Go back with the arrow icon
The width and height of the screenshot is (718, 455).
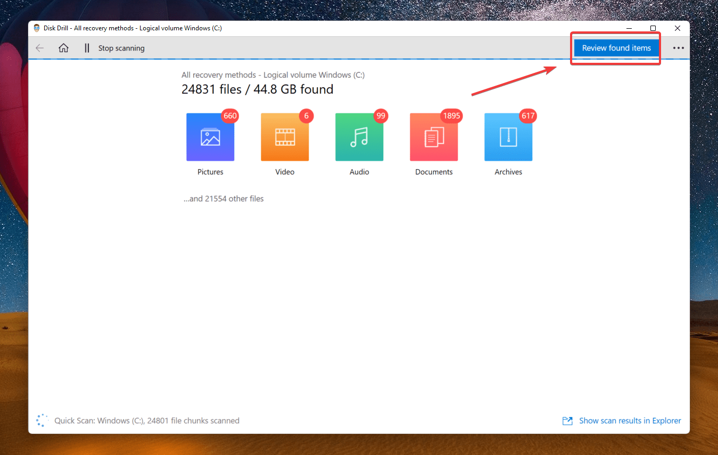pyautogui.click(x=39, y=48)
